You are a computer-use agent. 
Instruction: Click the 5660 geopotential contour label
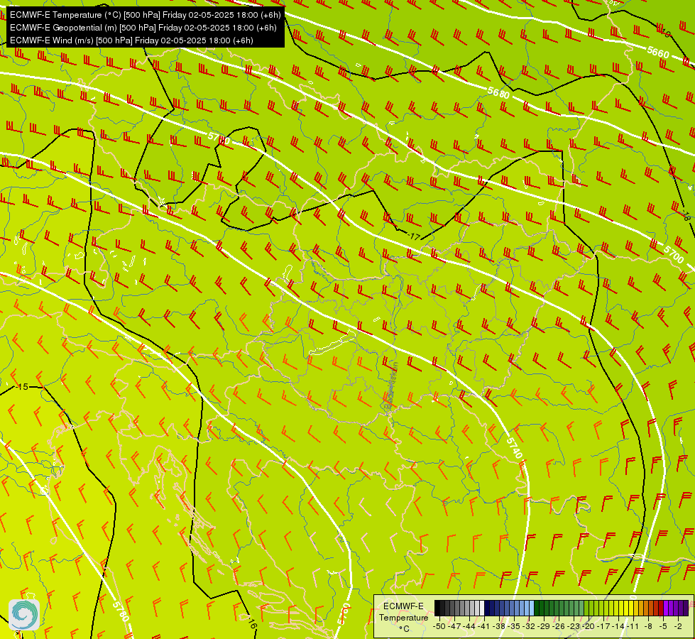tap(658, 53)
